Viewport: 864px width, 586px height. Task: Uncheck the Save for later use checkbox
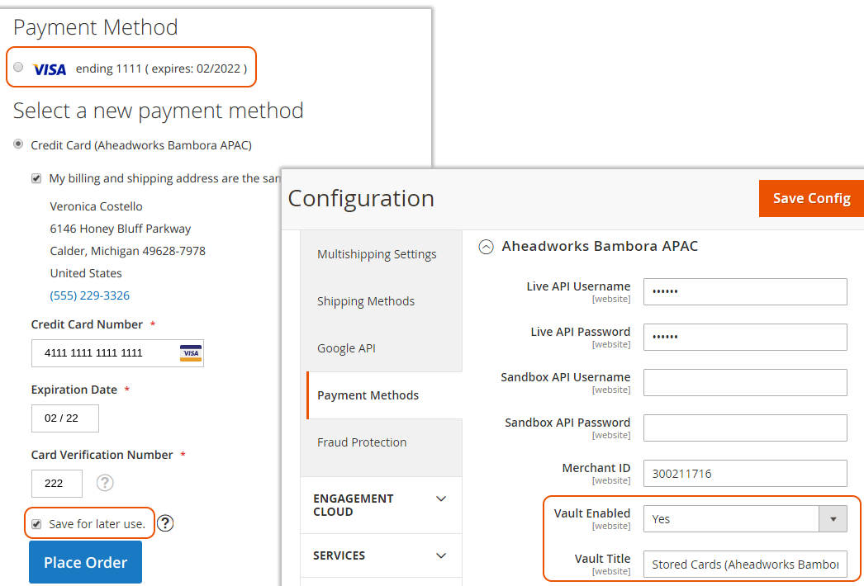(x=36, y=524)
